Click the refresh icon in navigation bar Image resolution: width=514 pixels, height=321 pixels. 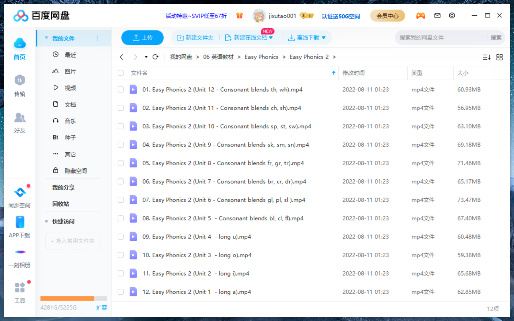coord(155,57)
